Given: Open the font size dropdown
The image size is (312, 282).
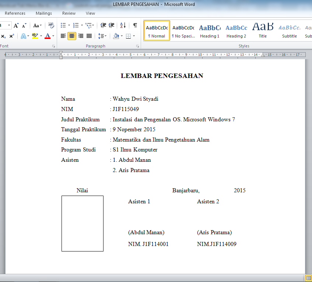Looking at the screenshot, I should tap(9, 25).
